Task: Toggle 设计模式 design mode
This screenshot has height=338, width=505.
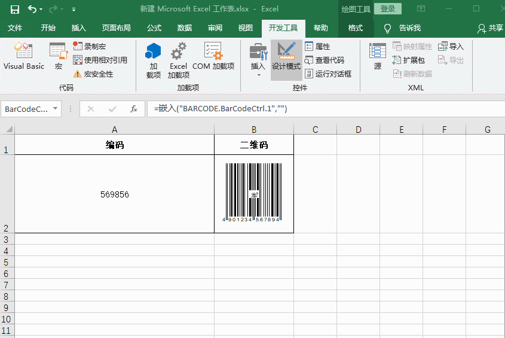Action: tap(286, 60)
